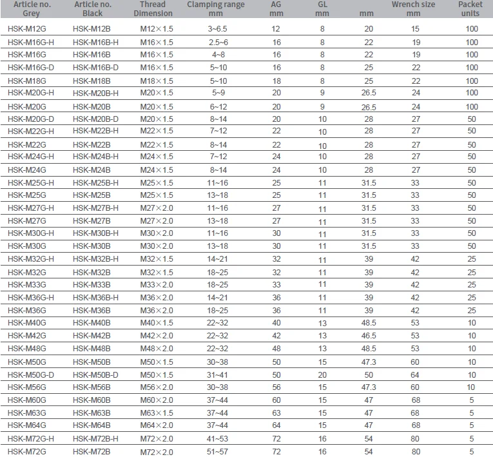
Task: Click the M33×2.0 thread dimension cell
Action: [x=157, y=285]
